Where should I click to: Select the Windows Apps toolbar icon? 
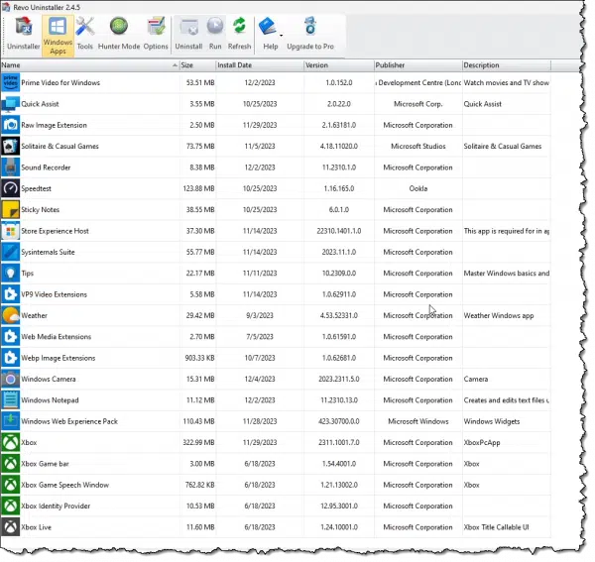coord(58,27)
